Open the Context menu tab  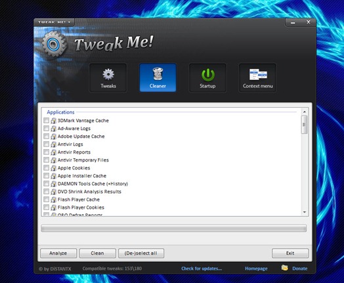(257, 77)
